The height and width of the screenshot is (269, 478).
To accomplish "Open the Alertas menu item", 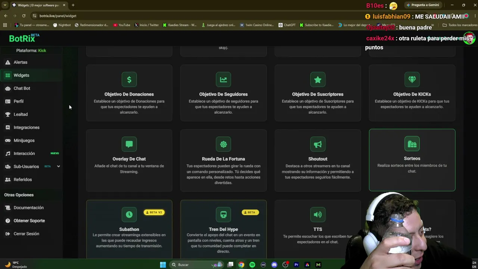I will pyautogui.click(x=31, y=62).
